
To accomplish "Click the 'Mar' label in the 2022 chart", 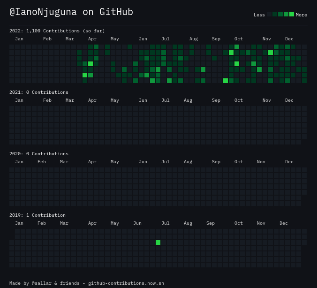I will pos(70,39).
